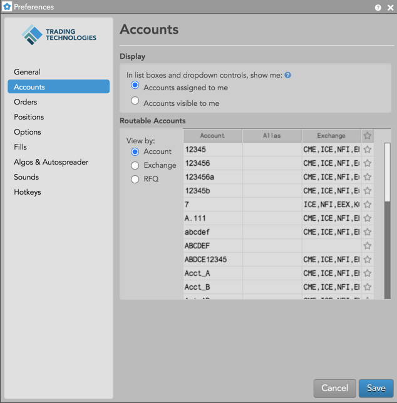Open the Sounds preferences section

pos(59,177)
